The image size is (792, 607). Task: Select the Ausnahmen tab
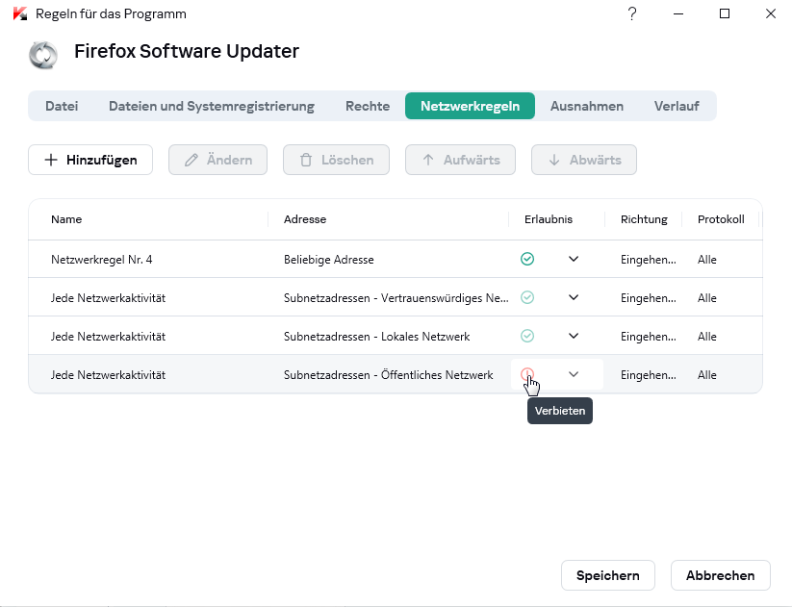(x=586, y=106)
